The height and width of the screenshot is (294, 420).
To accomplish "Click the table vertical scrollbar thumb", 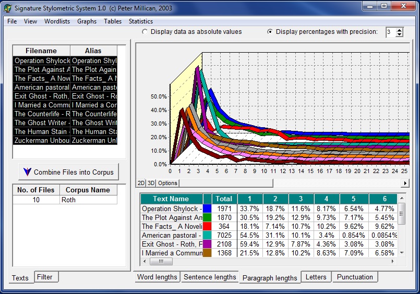I will coord(401,214).
